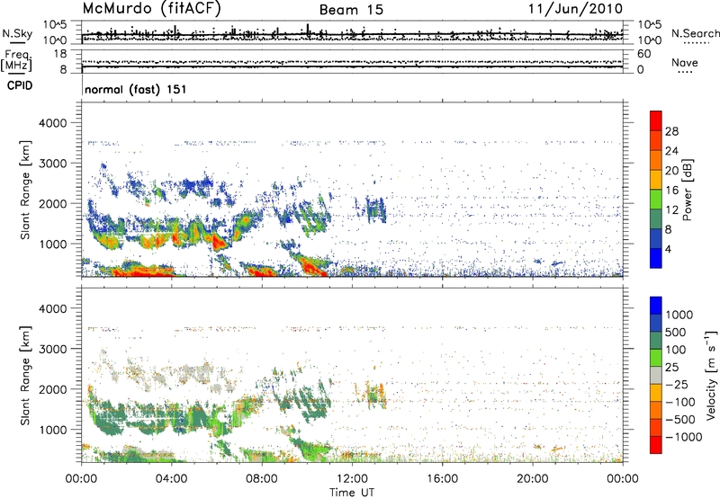Click the "-500" Velocity colorbar tick label

(679, 420)
